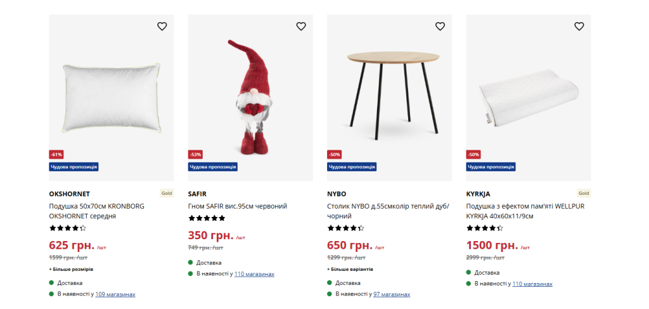Click -61% discount badge on OKSHORNET pillow
Screen dimensions: 649x309
[56, 154]
